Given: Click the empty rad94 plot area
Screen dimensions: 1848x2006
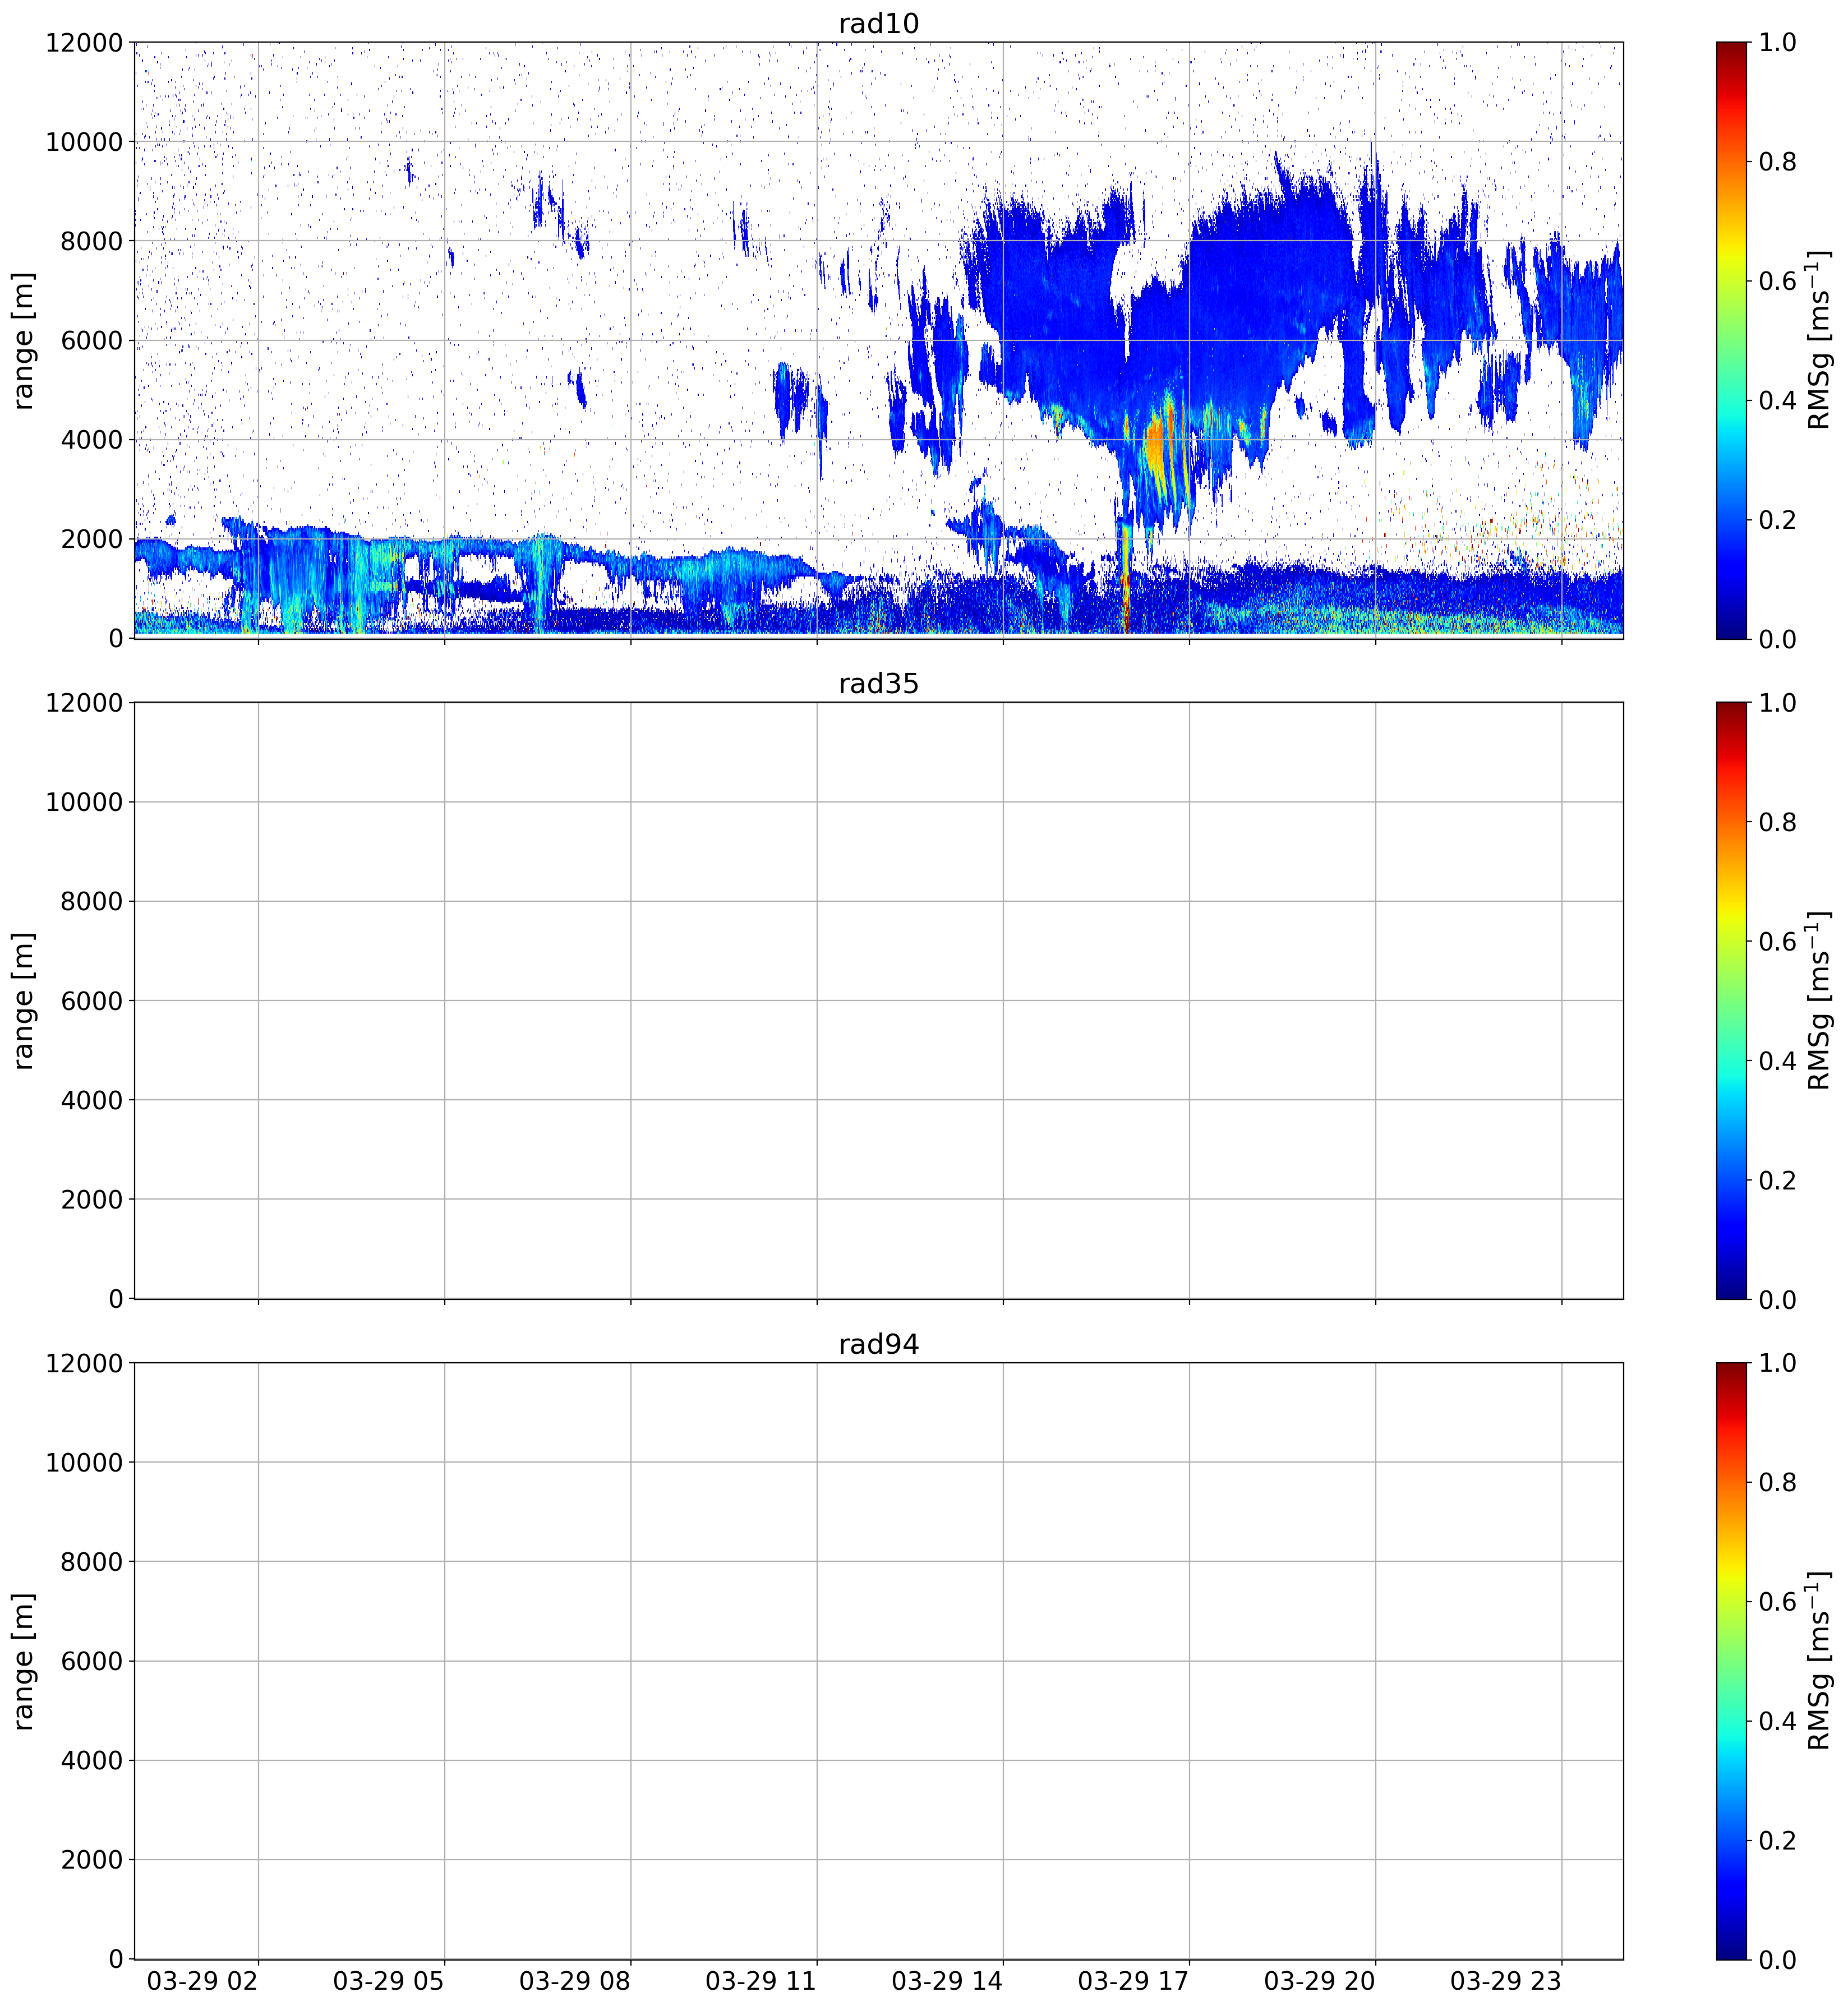Looking at the screenshot, I should tap(878, 1661).
